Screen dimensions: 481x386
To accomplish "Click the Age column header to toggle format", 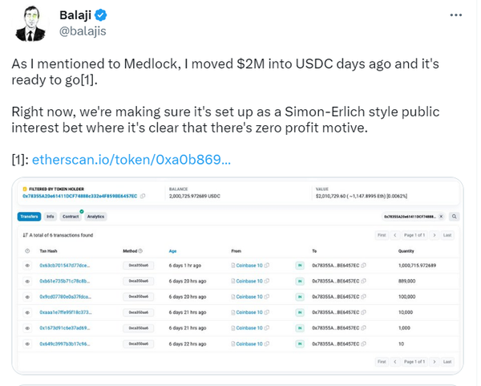I will pos(173,250).
